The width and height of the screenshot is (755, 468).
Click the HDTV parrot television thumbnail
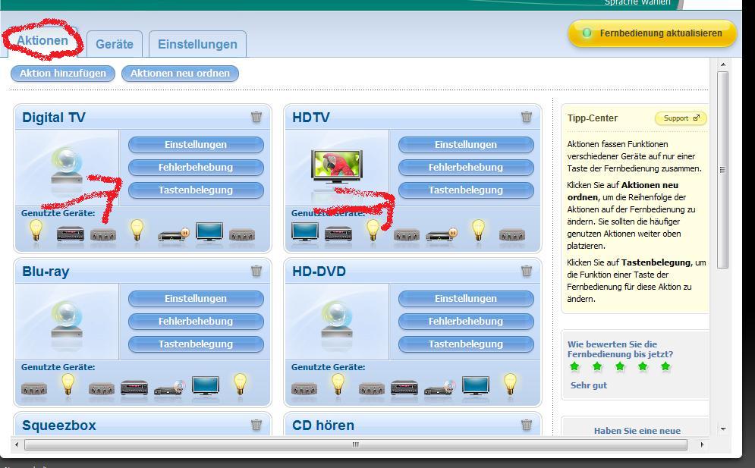[336, 166]
